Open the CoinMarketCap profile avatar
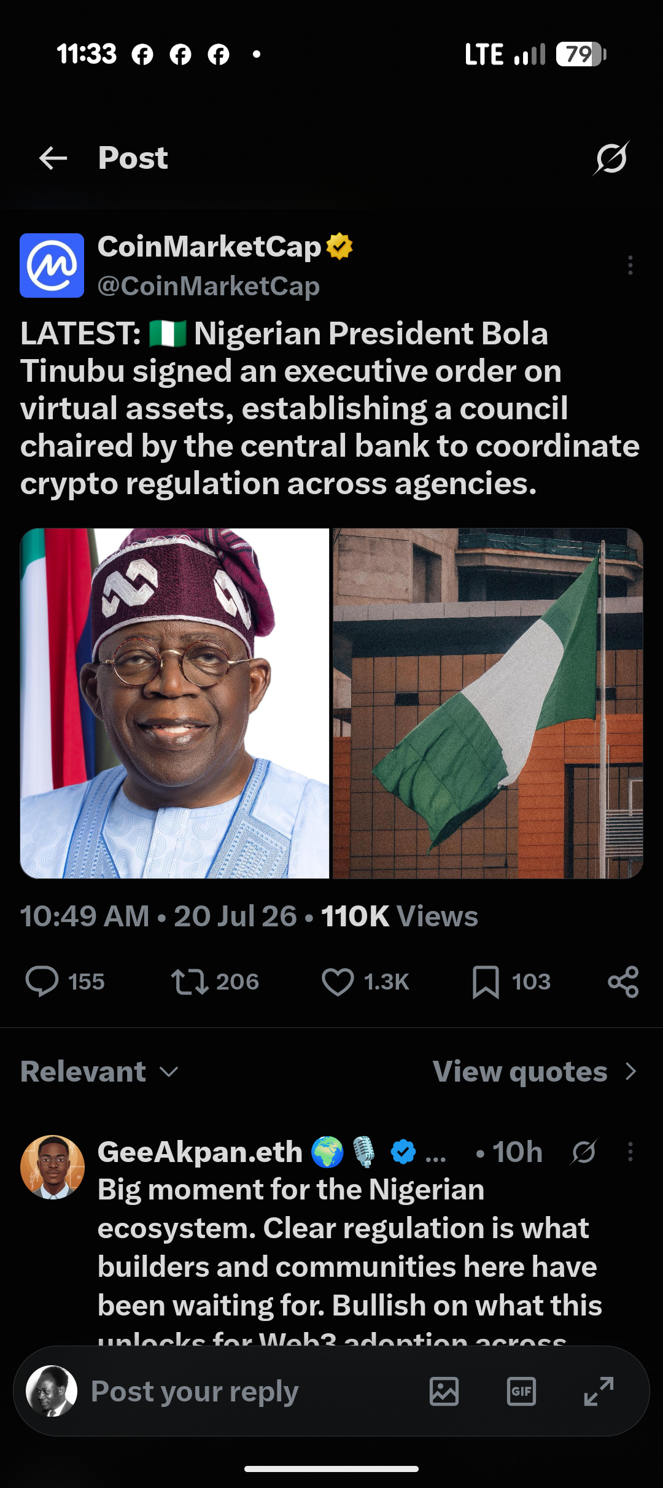Image resolution: width=663 pixels, height=1488 pixels. click(52, 265)
